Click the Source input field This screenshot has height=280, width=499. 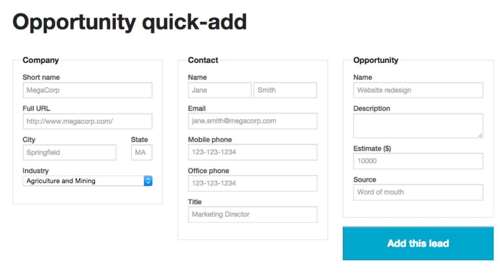418,192
